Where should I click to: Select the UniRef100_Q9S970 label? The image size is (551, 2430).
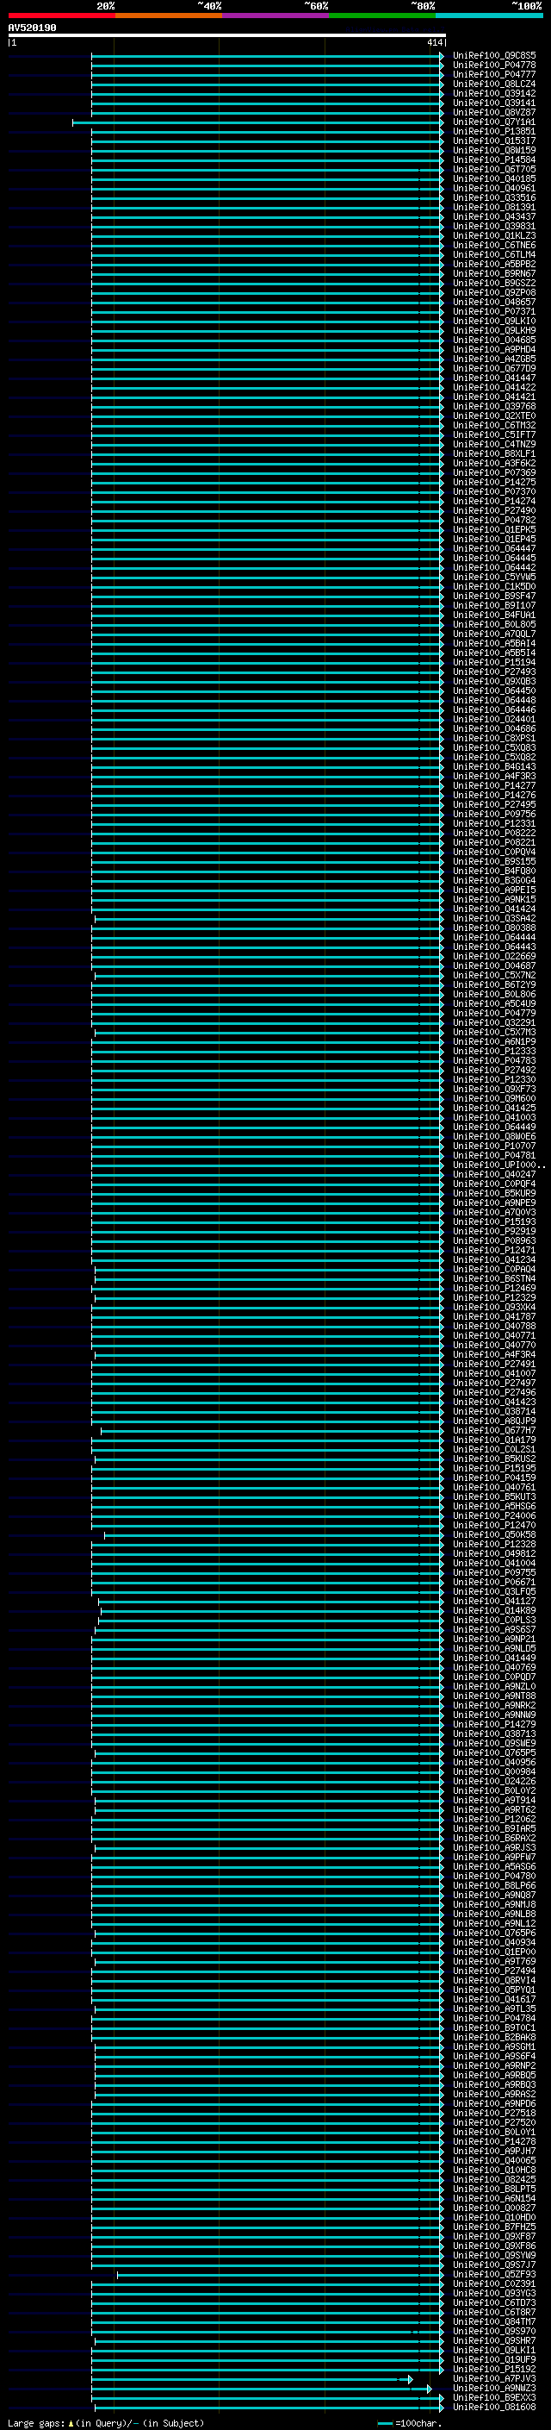pyautogui.click(x=493, y=2331)
